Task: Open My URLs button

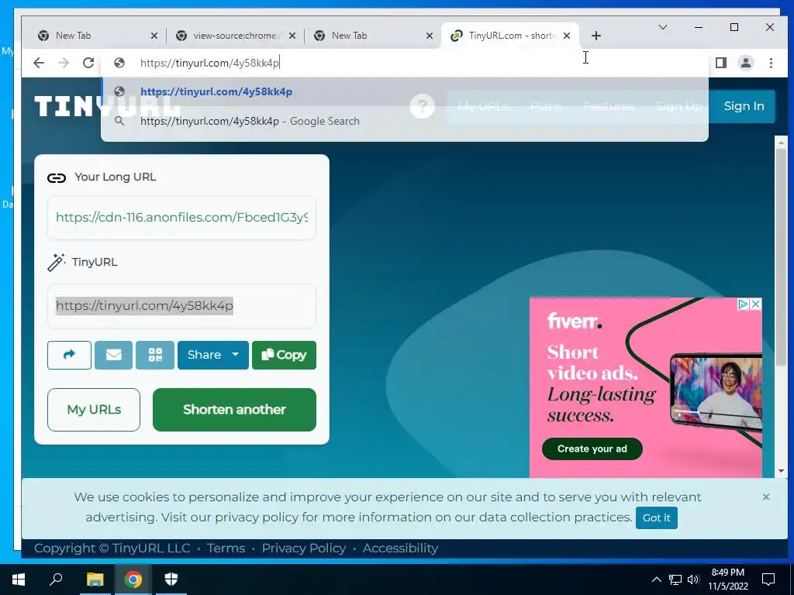Action: 94,410
